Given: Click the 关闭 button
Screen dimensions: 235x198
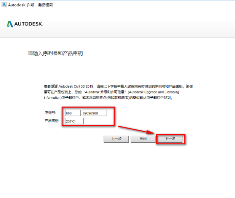Looking at the screenshot, I should pos(143,139).
